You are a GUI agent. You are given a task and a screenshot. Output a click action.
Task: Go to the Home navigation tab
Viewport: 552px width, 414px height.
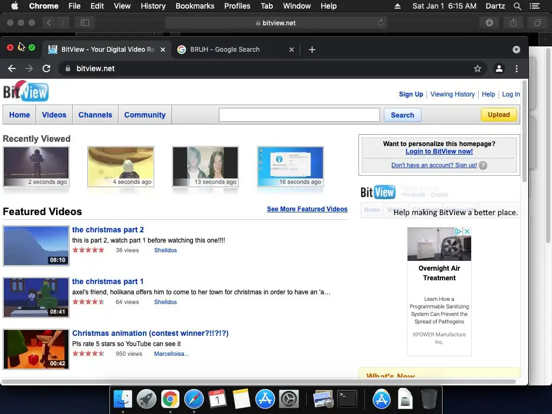19,115
